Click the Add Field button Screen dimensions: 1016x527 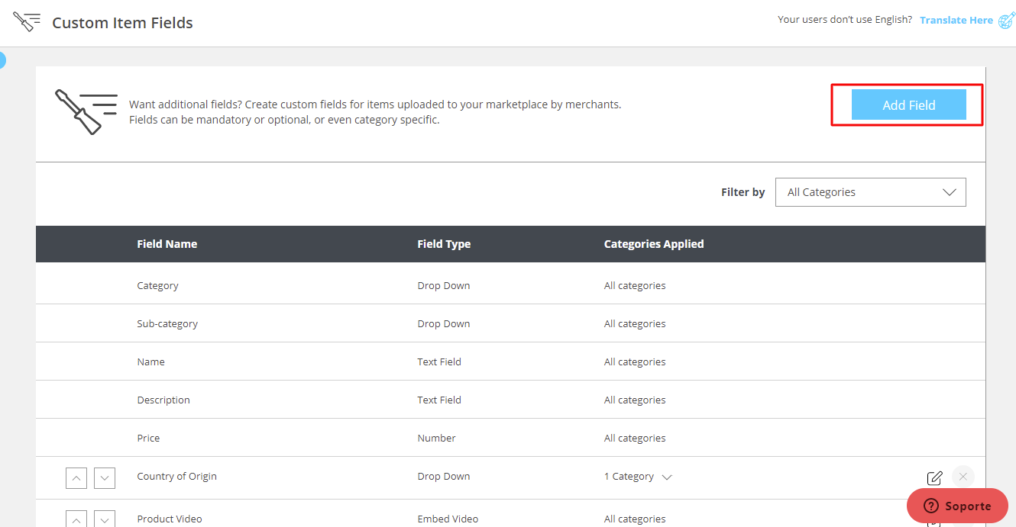coord(908,105)
